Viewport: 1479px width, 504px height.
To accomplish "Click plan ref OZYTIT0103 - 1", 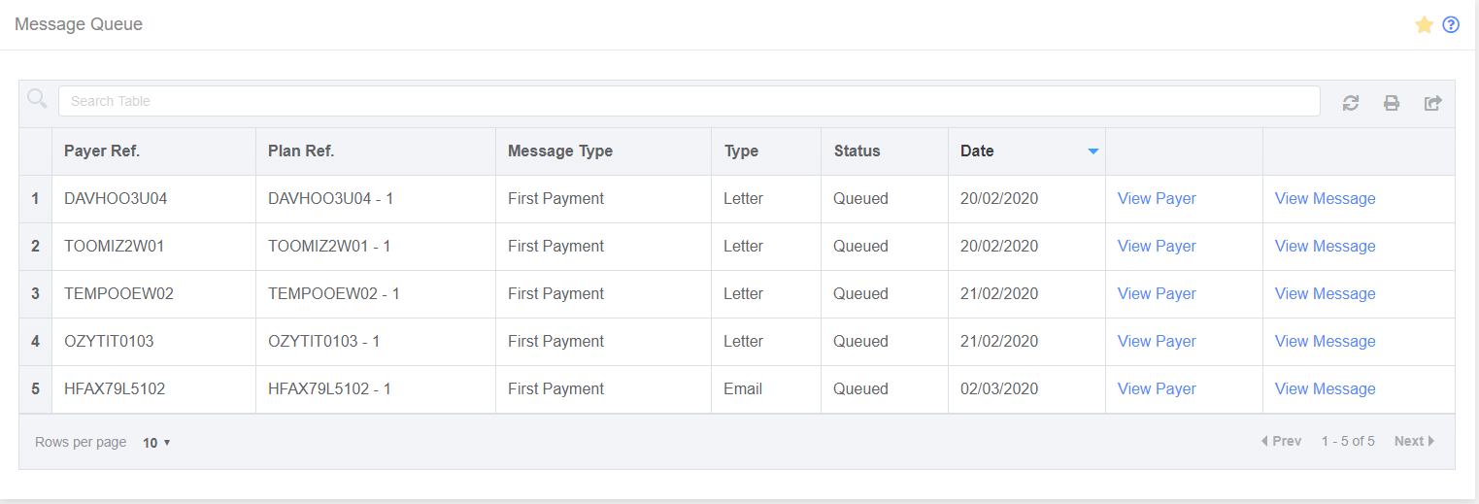I will 324,341.
